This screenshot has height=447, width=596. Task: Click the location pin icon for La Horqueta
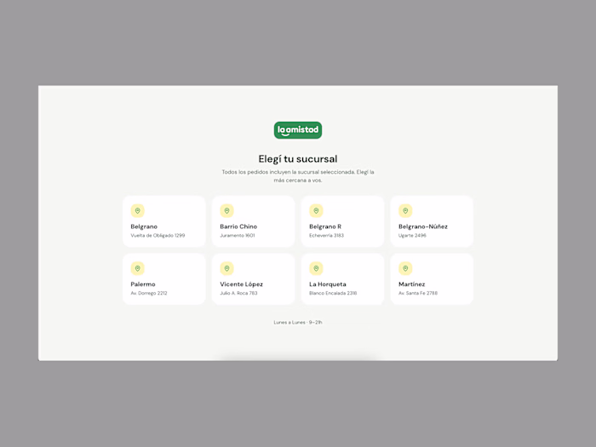point(316,268)
